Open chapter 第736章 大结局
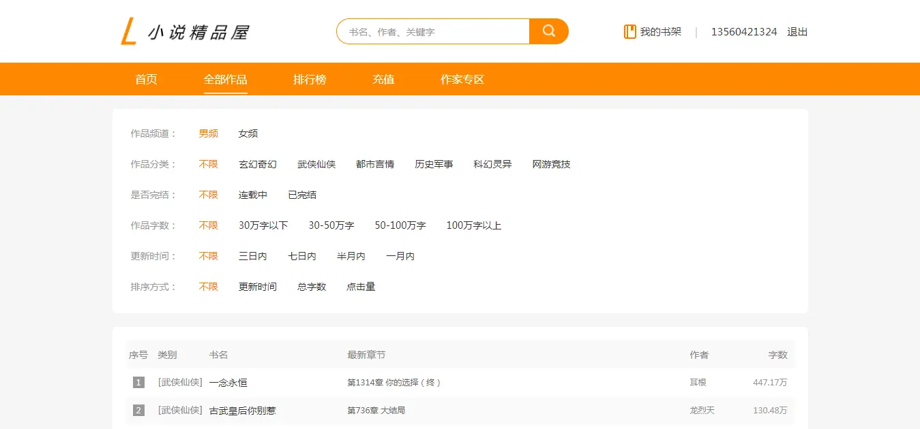The width and height of the screenshot is (920, 429). pos(376,411)
